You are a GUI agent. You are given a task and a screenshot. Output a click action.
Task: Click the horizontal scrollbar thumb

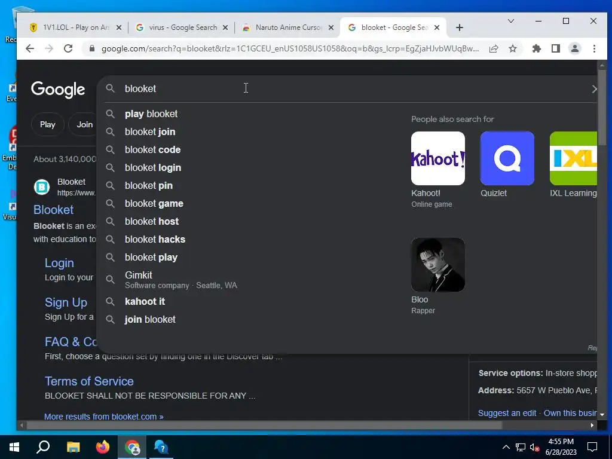coord(264,426)
